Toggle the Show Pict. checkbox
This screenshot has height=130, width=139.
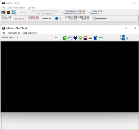click(56, 19)
